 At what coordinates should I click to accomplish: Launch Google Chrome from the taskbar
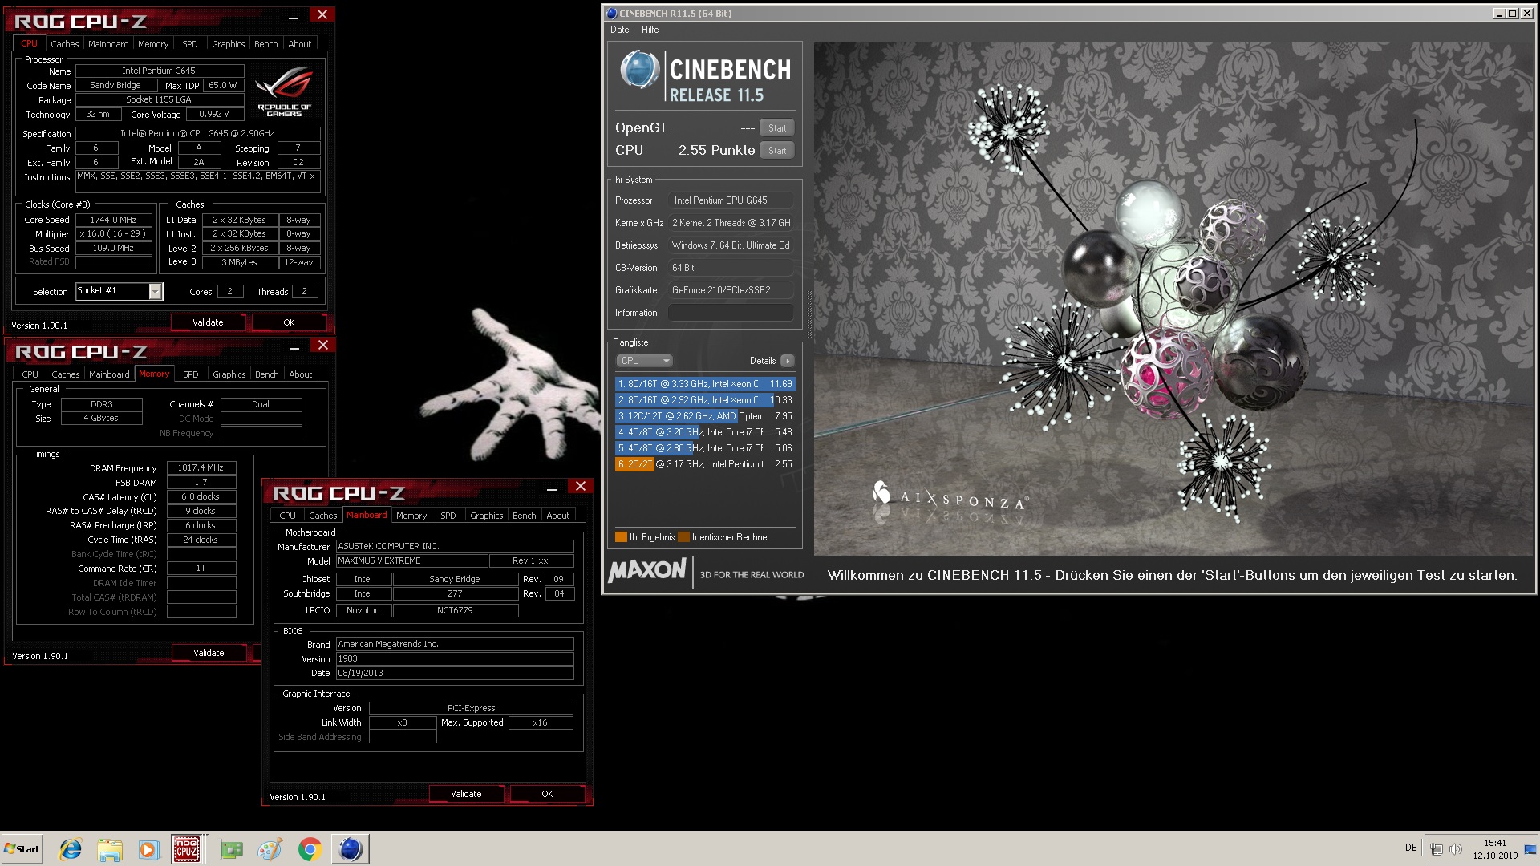310,849
